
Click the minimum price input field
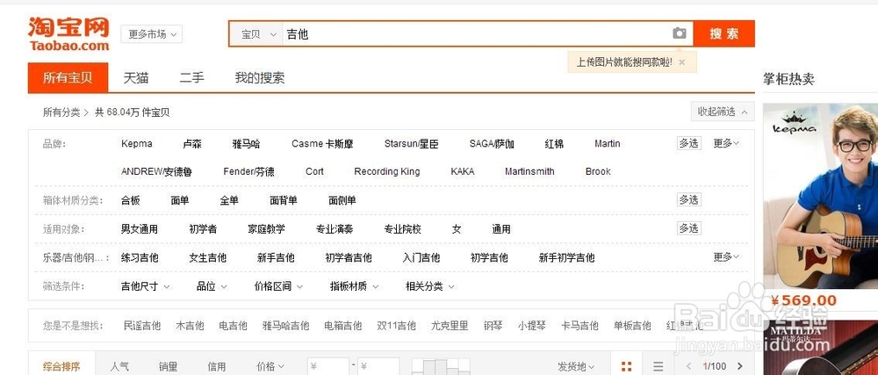328,366
